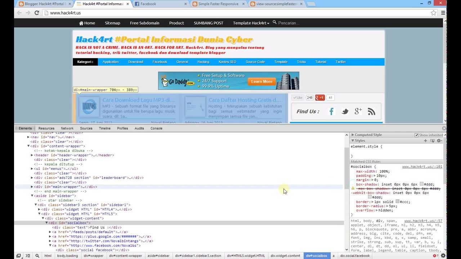Open the Sitemap nav link
461x259 pixels.
[112, 23]
